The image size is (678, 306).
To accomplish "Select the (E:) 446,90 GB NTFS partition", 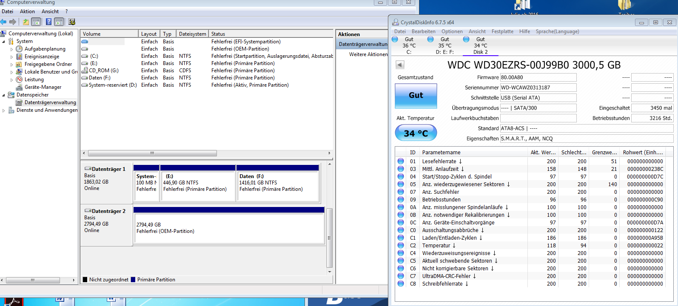I will point(198,183).
